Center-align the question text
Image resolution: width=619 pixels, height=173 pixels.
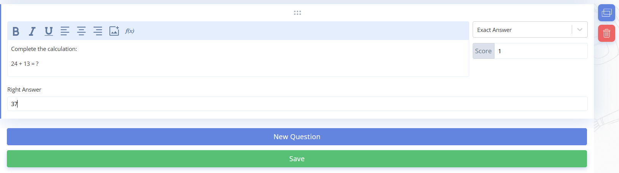(x=81, y=31)
